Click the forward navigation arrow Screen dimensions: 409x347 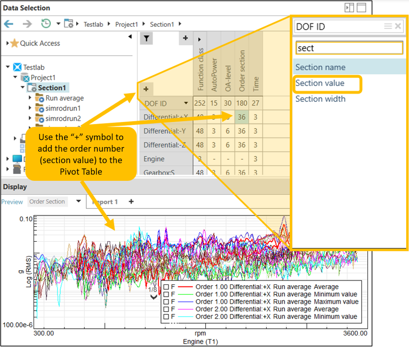[x=27, y=23]
